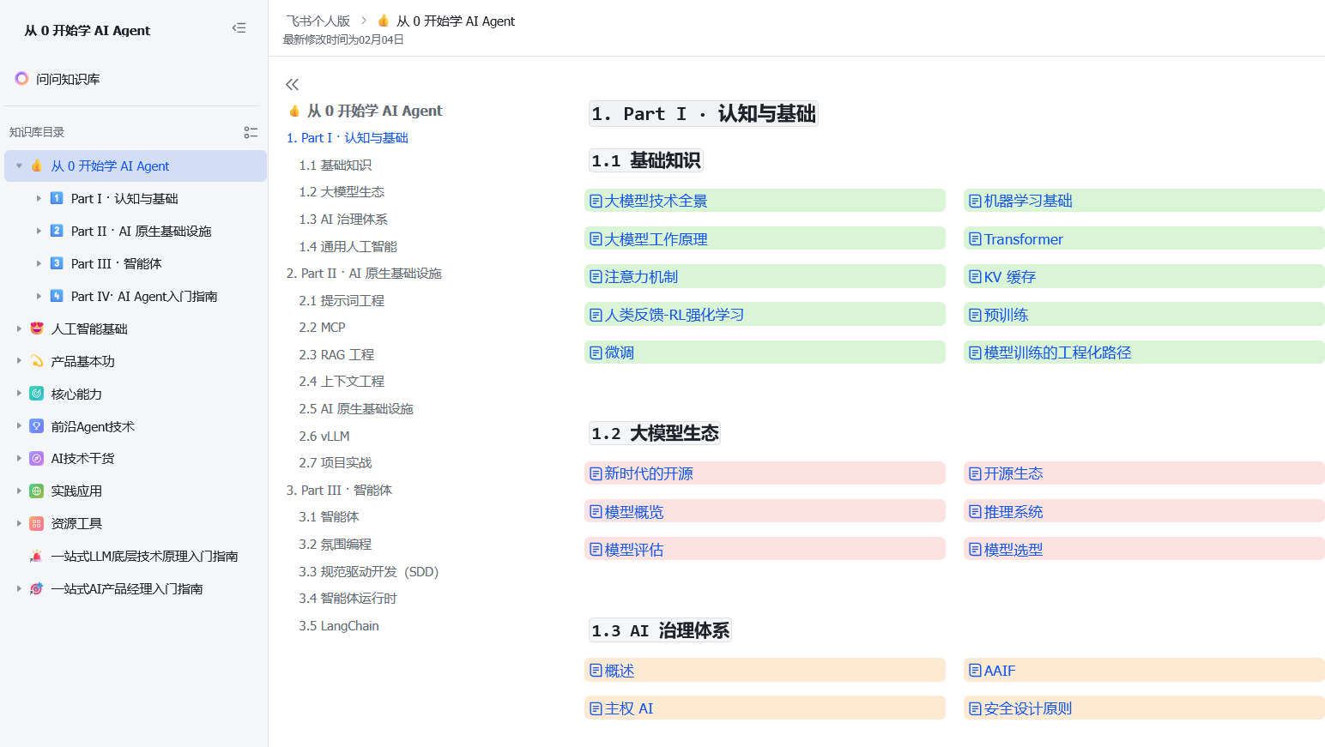Collapse 从 0 开始学 AI Agent tree node
This screenshot has width=1325, height=747.
tap(19, 166)
